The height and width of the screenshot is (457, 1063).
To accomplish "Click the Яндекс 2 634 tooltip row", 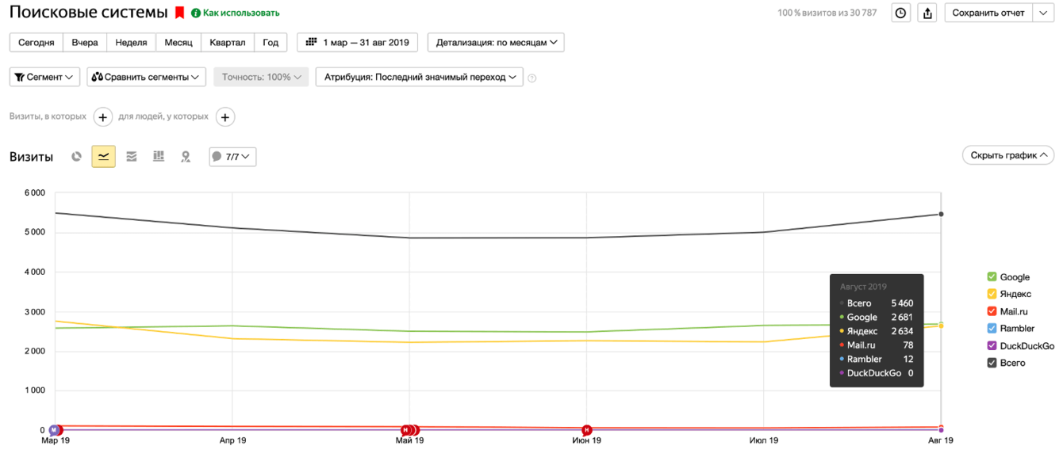I will tap(877, 331).
